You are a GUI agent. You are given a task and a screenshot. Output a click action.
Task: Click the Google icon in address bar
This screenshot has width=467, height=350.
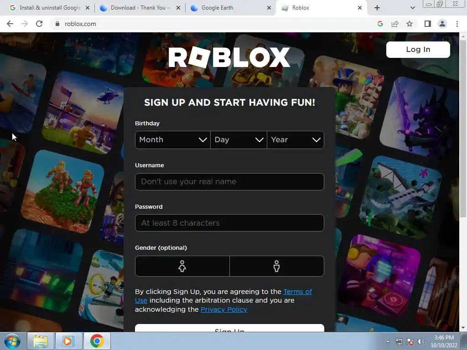pyautogui.click(x=380, y=24)
